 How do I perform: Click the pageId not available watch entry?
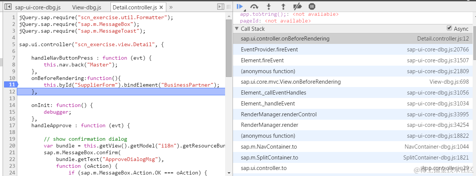pos(275,21)
